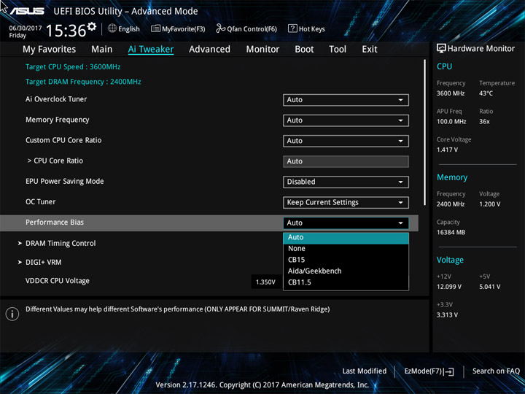Image resolution: width=525 pixels, height=394 pixels.
Task: Click Target DRAM Frequency : 2400MHz text
Action: [83, 82]
